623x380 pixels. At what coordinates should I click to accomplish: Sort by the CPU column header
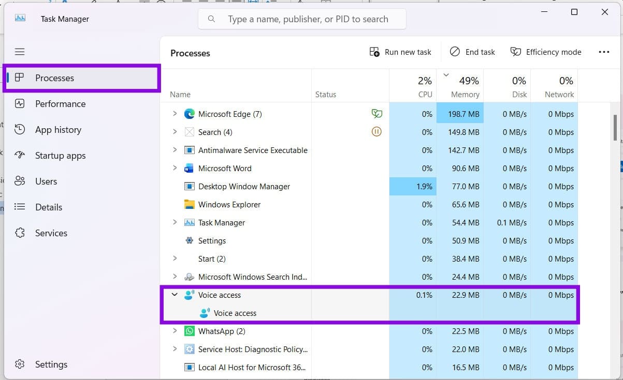coord(413,85)
